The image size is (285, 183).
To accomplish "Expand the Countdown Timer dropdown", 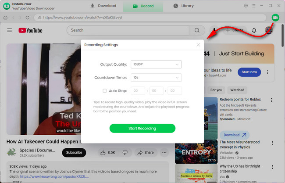I will (156, 78).
